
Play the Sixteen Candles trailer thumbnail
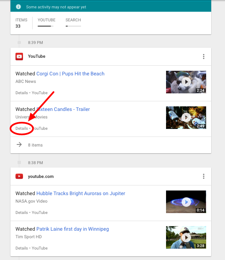tap(186, 118)
